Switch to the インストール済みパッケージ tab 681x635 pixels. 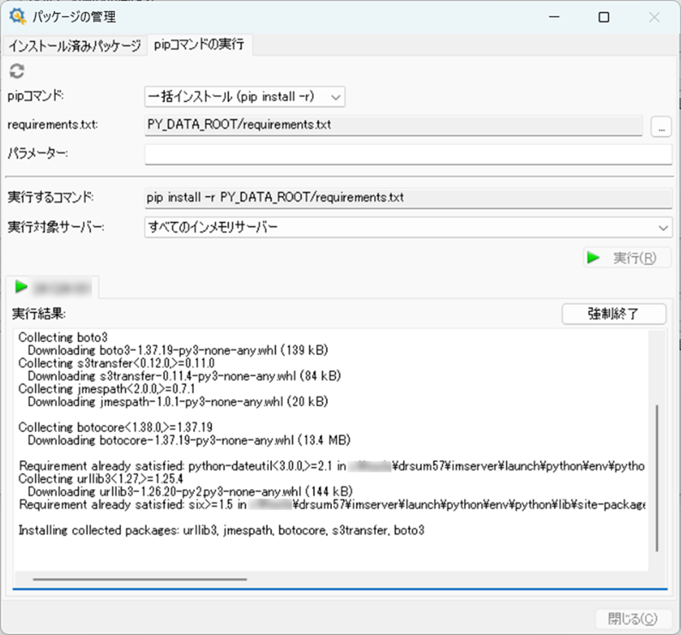coord(75,45)
